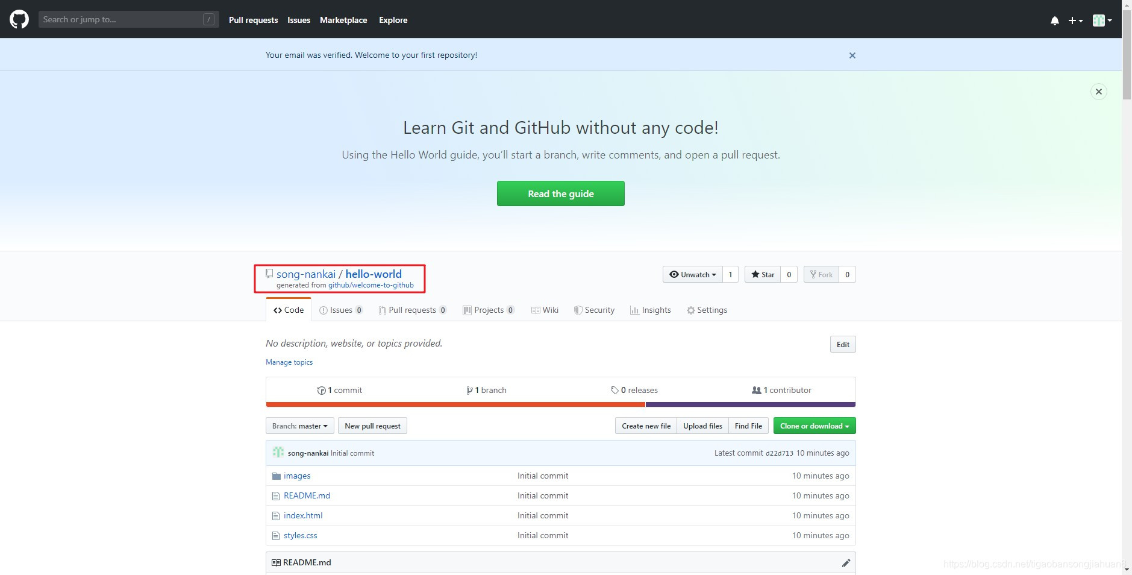
Task: Dismiss the email verified banner
Action: coord(852,55)
